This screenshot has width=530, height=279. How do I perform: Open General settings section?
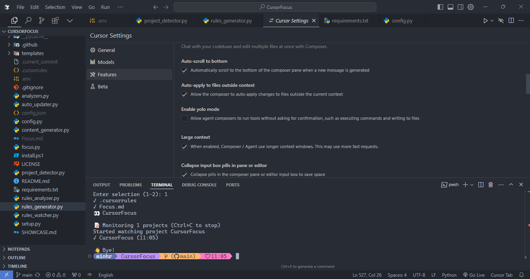[x=130, y=50]
